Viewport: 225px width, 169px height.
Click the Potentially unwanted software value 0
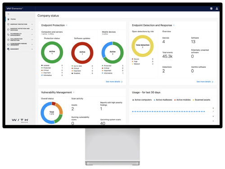[x=192, y=56]
